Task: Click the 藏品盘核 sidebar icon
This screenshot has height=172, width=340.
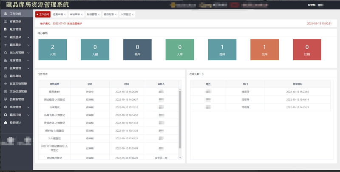Action: pos(6,76)
